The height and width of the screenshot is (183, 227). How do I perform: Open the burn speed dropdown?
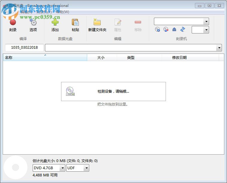click(x=206, y=30)
